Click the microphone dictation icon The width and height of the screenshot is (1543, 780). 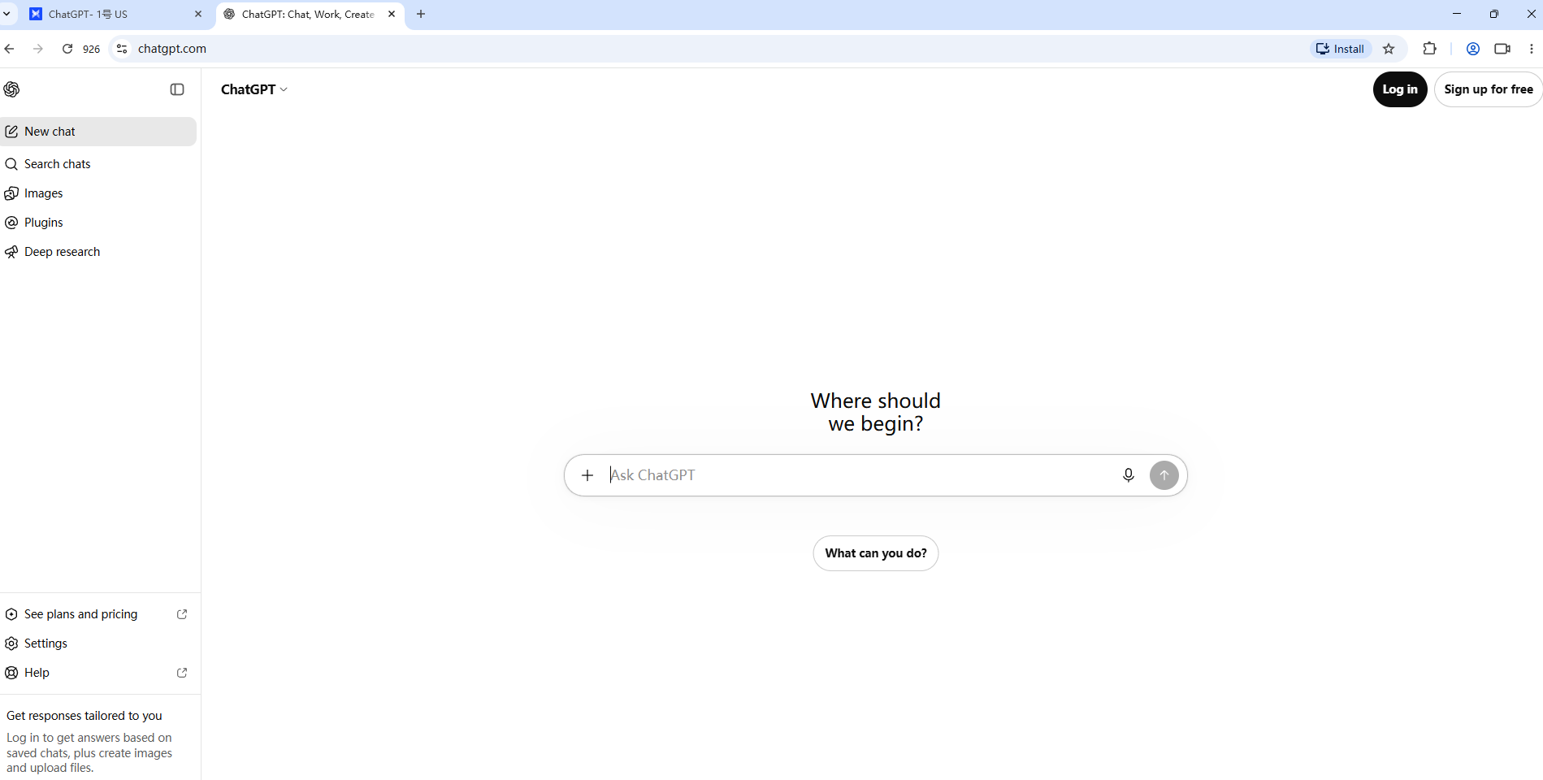tap(1129, 475)
